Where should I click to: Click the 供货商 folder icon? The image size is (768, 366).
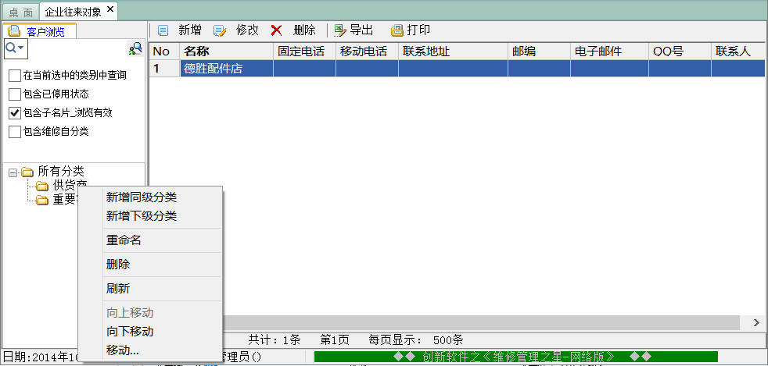pyautogui.click(x=42, y=186)
